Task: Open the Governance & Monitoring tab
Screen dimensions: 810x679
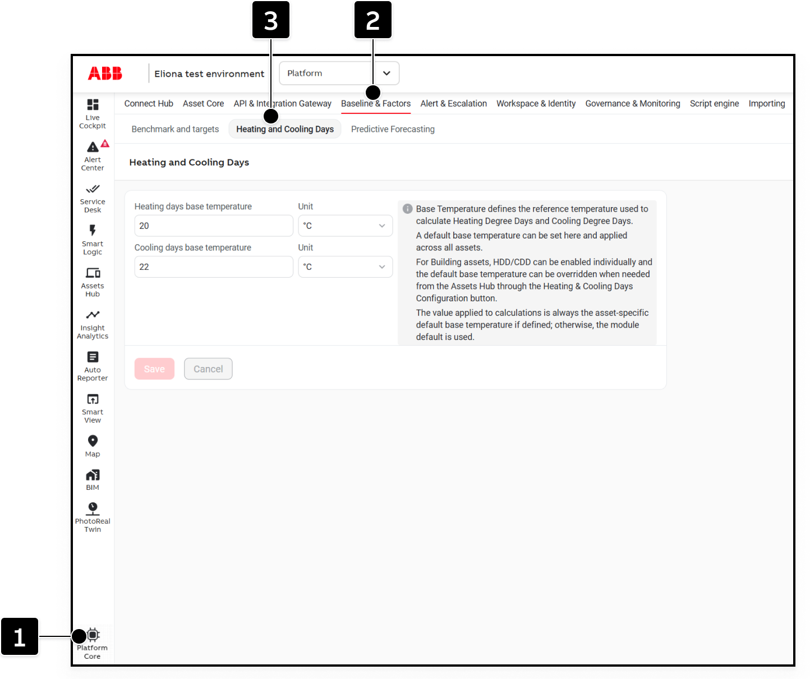Action: pos(633,103)
